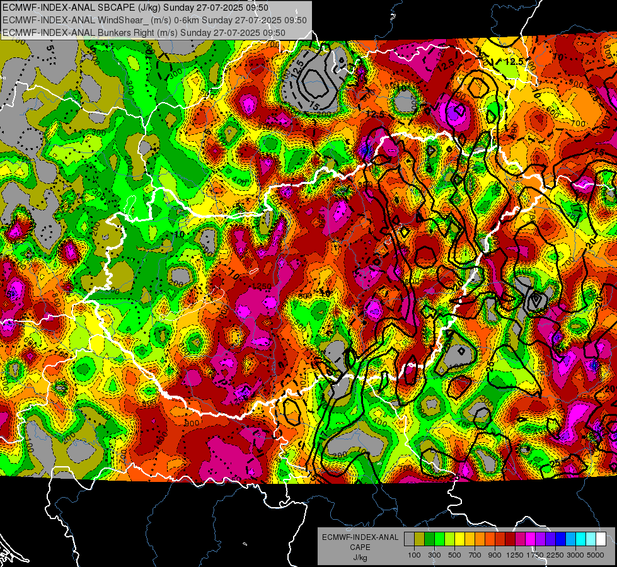Click the legend value 1750
The image size is (617, 567).
535,555
